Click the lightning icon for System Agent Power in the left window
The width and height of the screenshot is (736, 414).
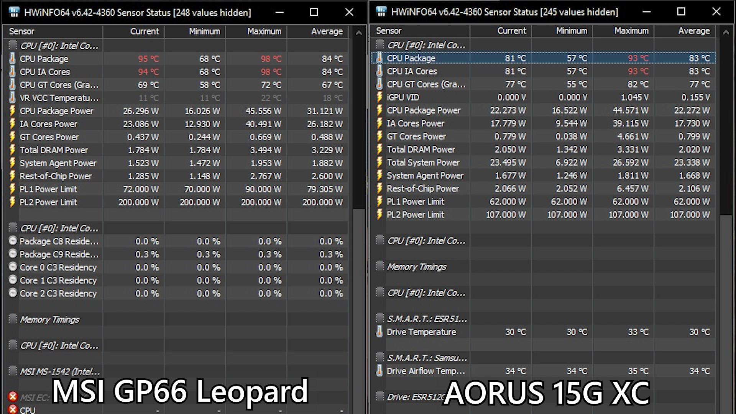click(x=12, y=163)
